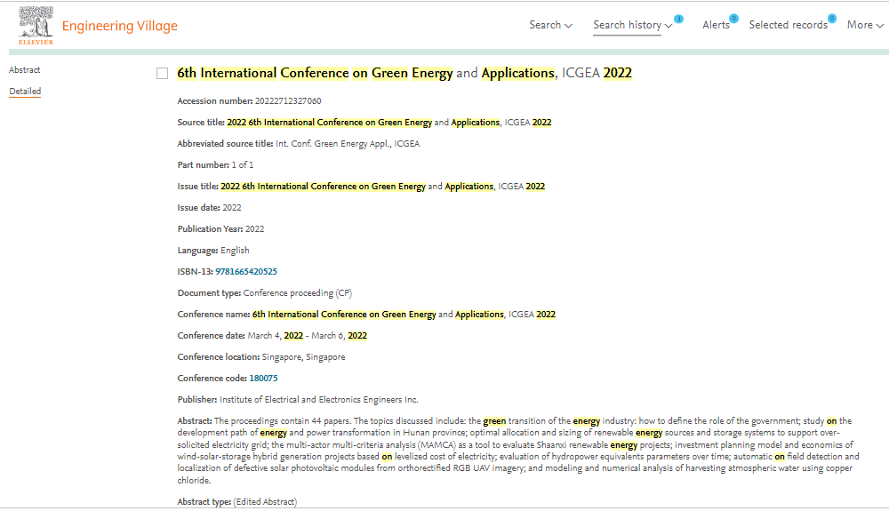Tick the record selection checkbox
889x511 pixels.
coord(162,74)
